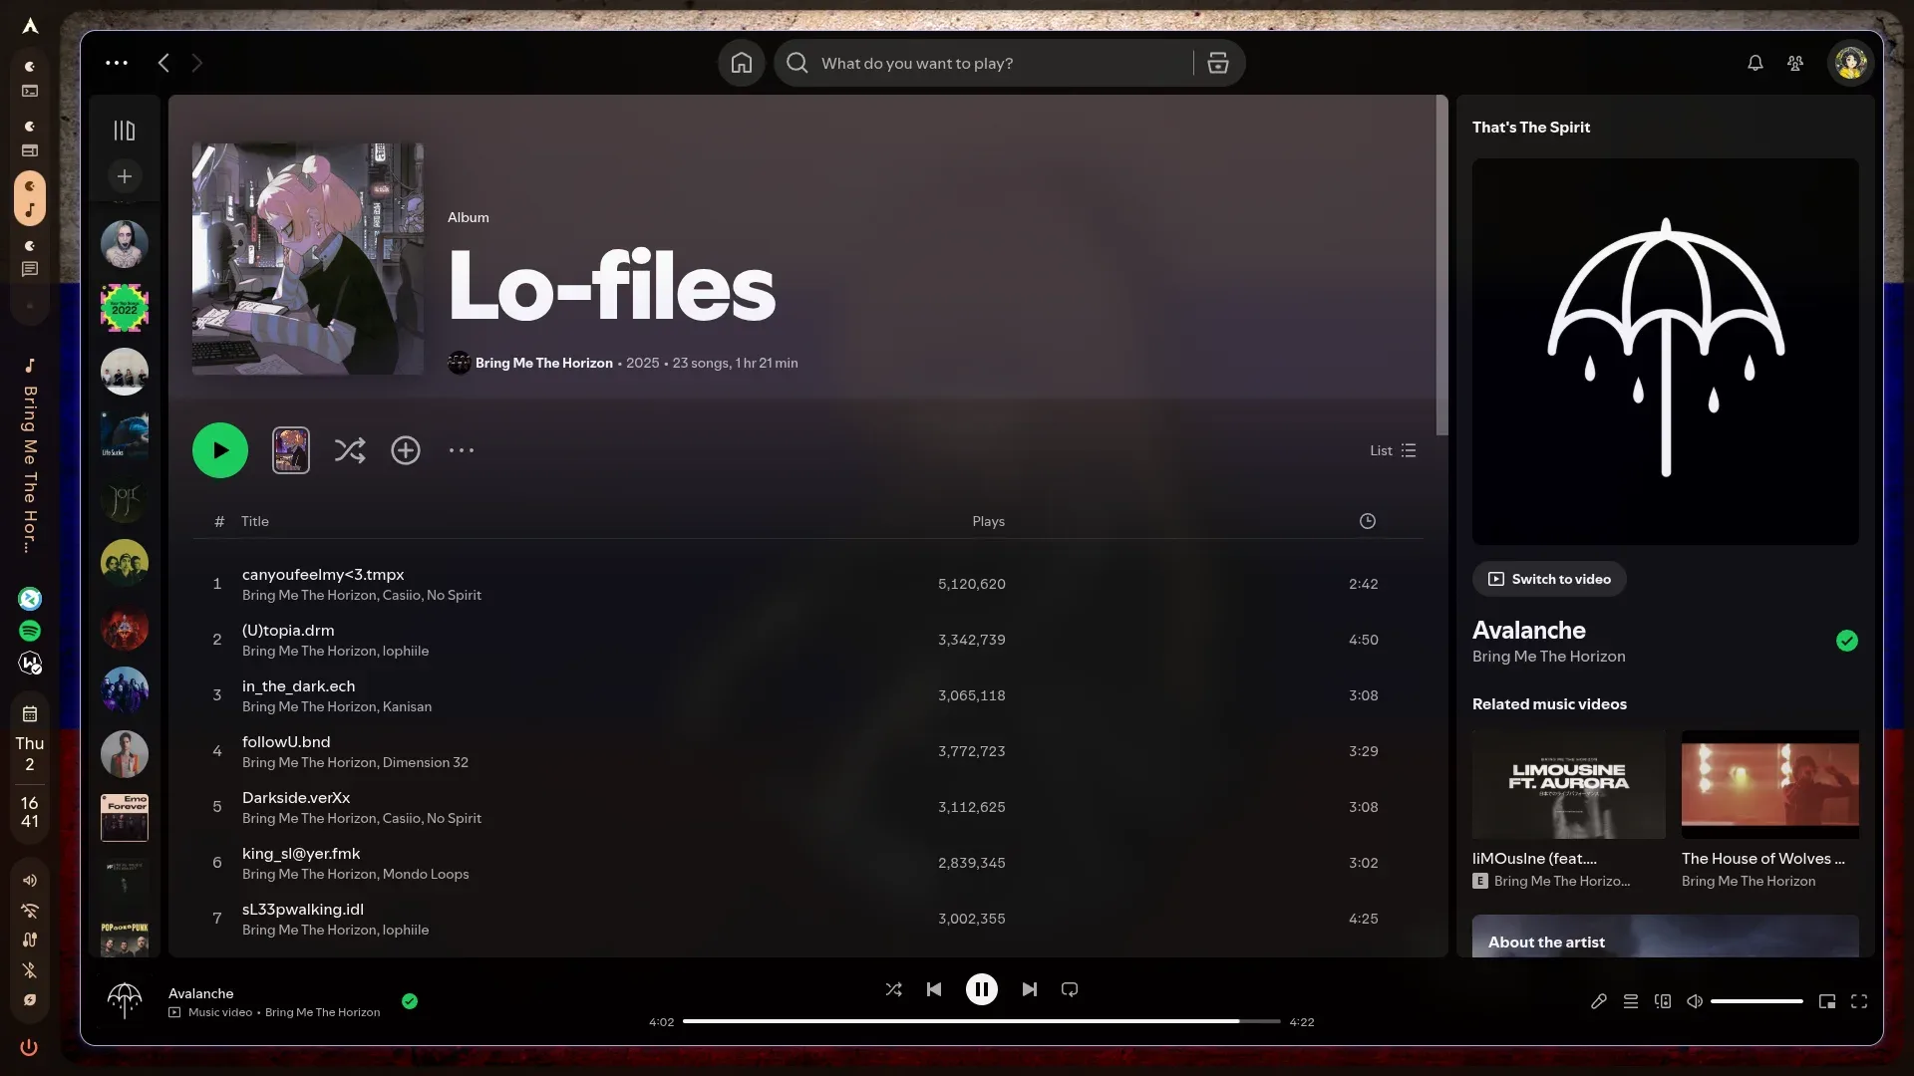
Task: Adjust the volume slider
Action: (x=1756, y=1001)
